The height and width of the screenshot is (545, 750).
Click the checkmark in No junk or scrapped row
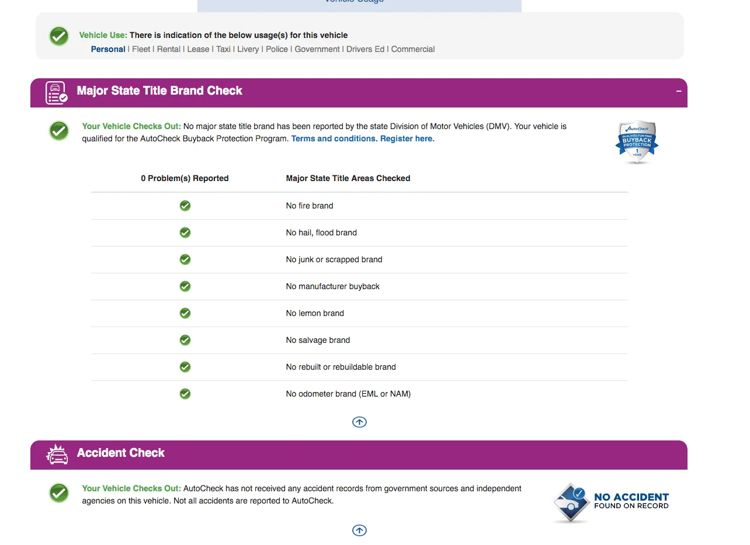point(185,259)
